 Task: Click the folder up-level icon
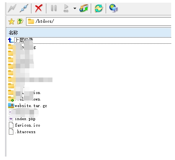20,21
